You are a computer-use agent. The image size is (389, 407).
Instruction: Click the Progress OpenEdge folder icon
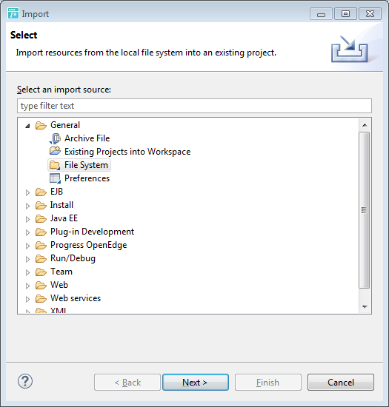click(x=41, y=245)
